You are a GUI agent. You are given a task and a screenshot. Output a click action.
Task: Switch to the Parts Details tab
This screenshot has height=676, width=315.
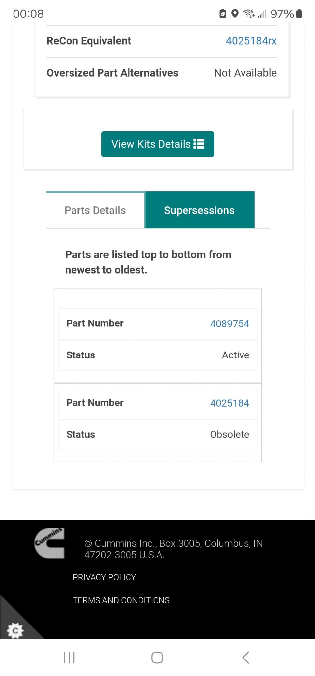coord(95,210)
